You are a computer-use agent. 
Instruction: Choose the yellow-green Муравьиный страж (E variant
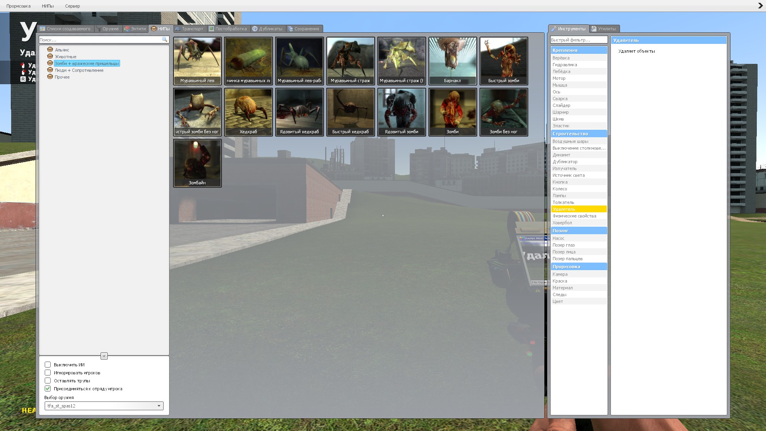click(401, 61)
